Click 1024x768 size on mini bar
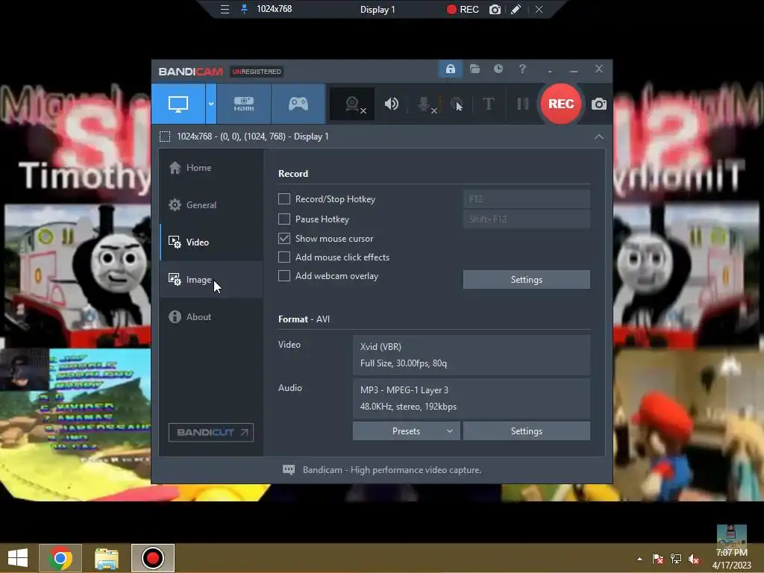This screenshot has height=573, width=764. pos(275,9)
